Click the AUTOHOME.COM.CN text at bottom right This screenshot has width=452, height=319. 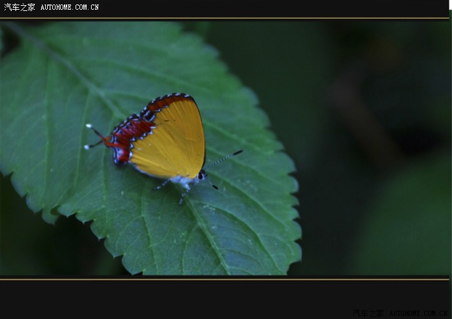tap(418, 313)
